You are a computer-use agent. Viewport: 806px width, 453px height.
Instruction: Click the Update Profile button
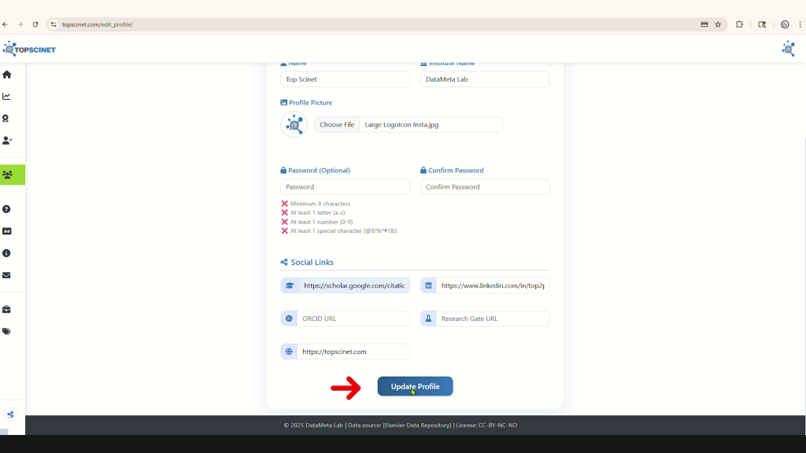click(x=415, y=386)
